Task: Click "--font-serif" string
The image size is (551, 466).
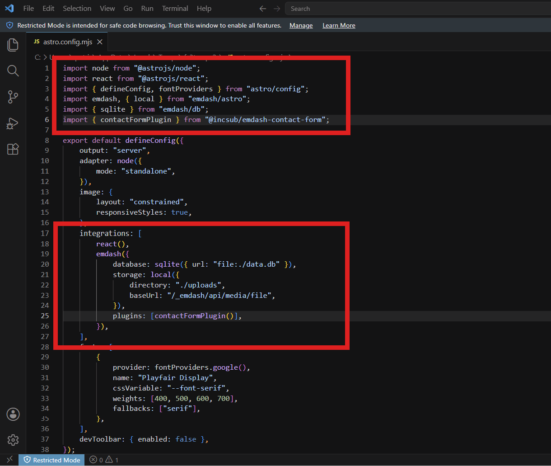Action: pos(196,388)
